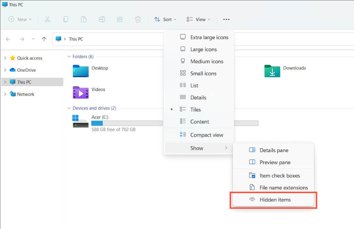354x229 pixels.
Task: Toggle File name extensions option
Action: [x=283, y=188]
